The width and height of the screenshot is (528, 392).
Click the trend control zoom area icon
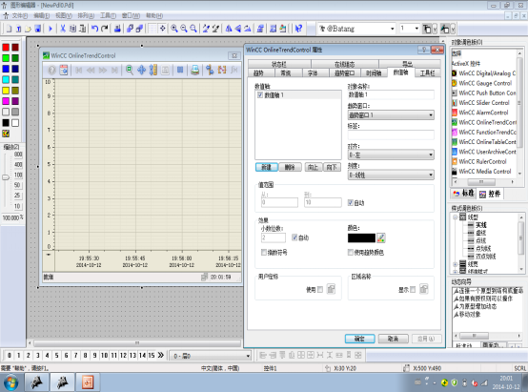pos(129,71)
